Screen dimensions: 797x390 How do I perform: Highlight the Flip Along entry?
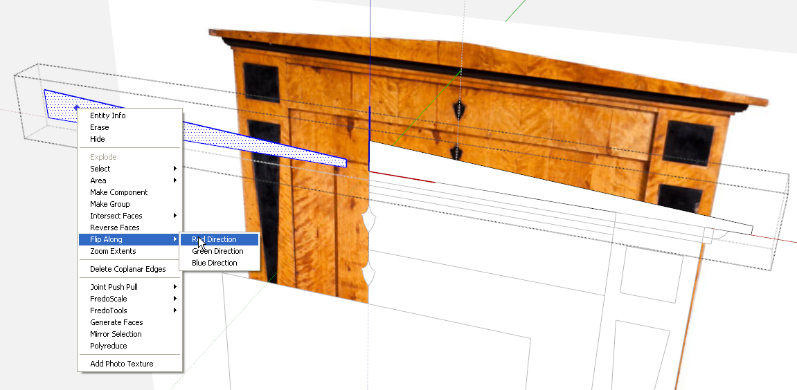pyautogui.click(x=129, y=239)
